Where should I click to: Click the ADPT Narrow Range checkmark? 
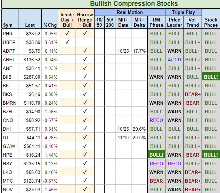tap(85, 51)
